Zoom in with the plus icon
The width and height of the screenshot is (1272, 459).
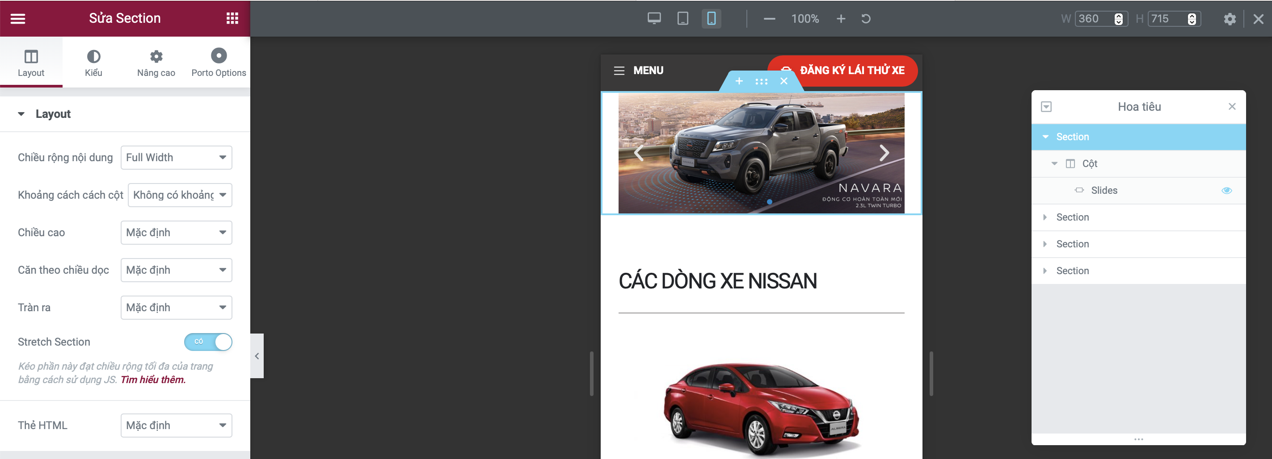(840, 19)
